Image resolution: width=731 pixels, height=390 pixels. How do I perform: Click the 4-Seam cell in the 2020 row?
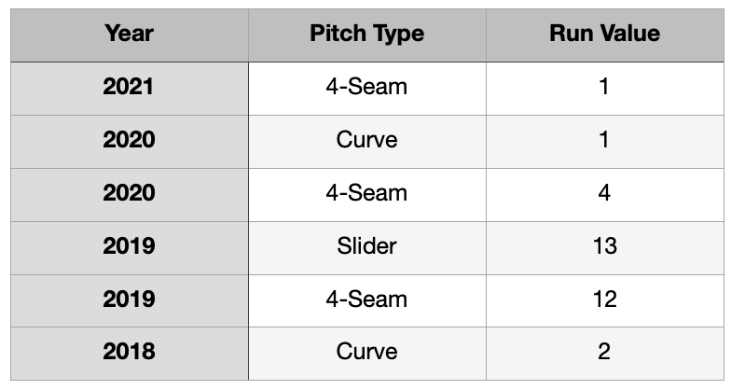[366, 194]
